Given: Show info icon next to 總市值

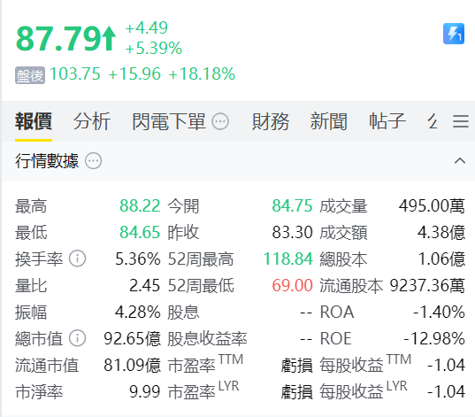Looking at the screenshot, I should (77, 338).
